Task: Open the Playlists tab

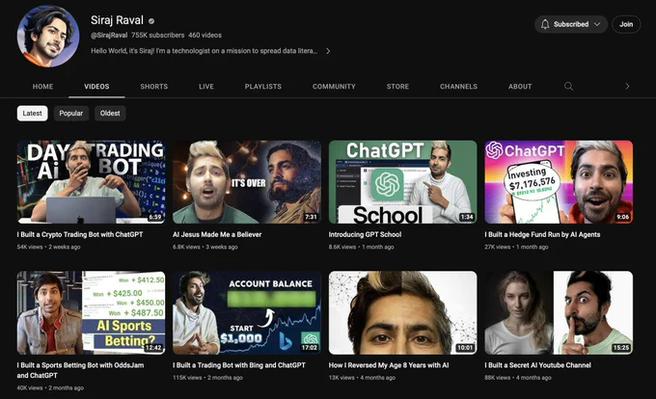Action: pos(262,87)
